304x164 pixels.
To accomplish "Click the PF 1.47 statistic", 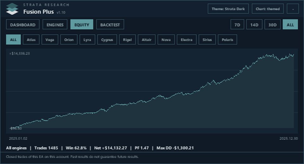I will coord(142,148).
